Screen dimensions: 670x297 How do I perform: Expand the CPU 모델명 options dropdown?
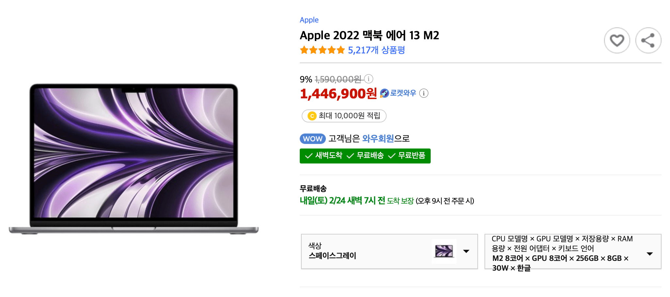[573, 251]
